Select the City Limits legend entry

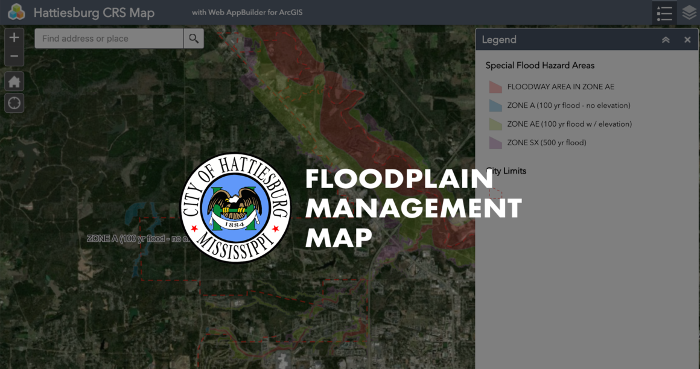point(506,171)
